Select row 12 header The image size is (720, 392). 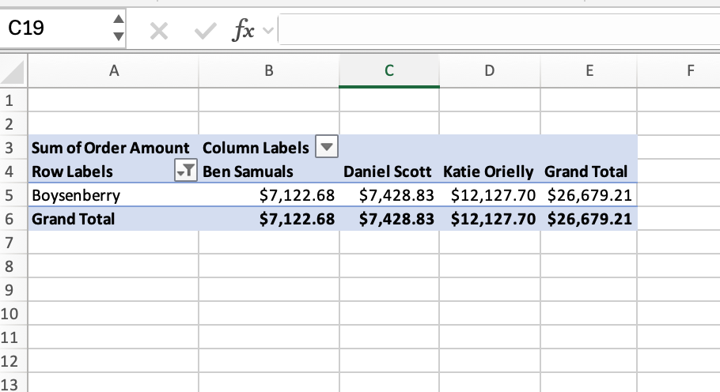(13, 362)
